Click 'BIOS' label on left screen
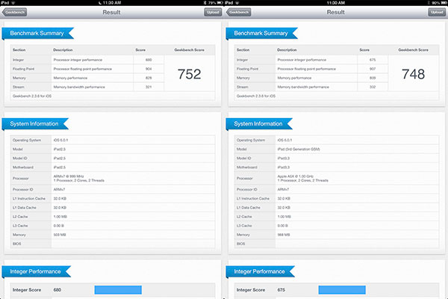 coord(17,244)
